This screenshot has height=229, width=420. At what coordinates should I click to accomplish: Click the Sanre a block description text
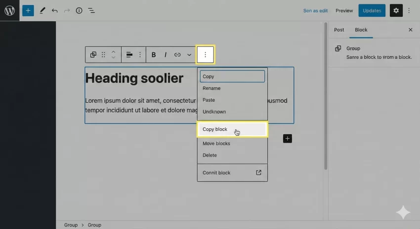[x=379, y=57]
